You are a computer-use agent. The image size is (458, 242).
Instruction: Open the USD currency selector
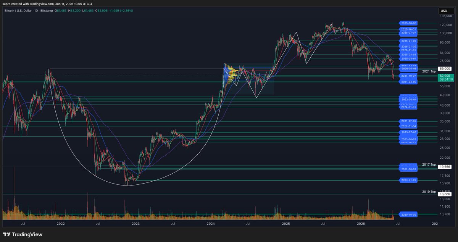[446, 11]
